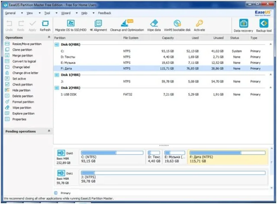Screen dimensions: 277x204
Task: Choose Delete partition operation
Action: tap(23, 96)
